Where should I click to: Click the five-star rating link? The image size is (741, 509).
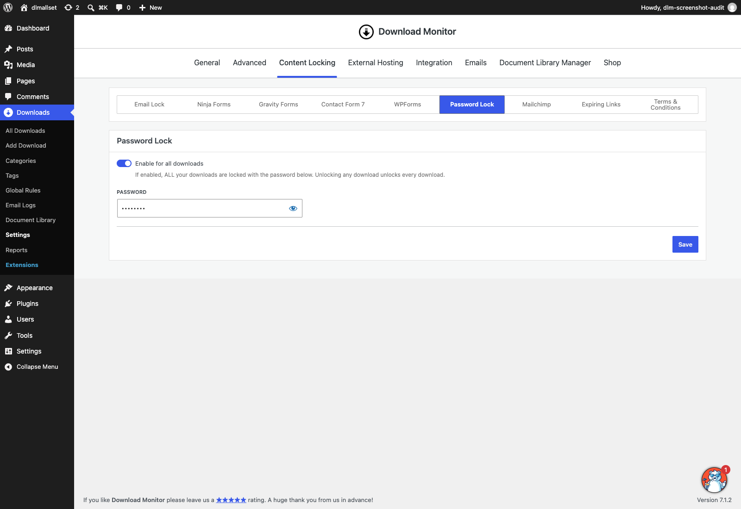[x=231, y=500]
